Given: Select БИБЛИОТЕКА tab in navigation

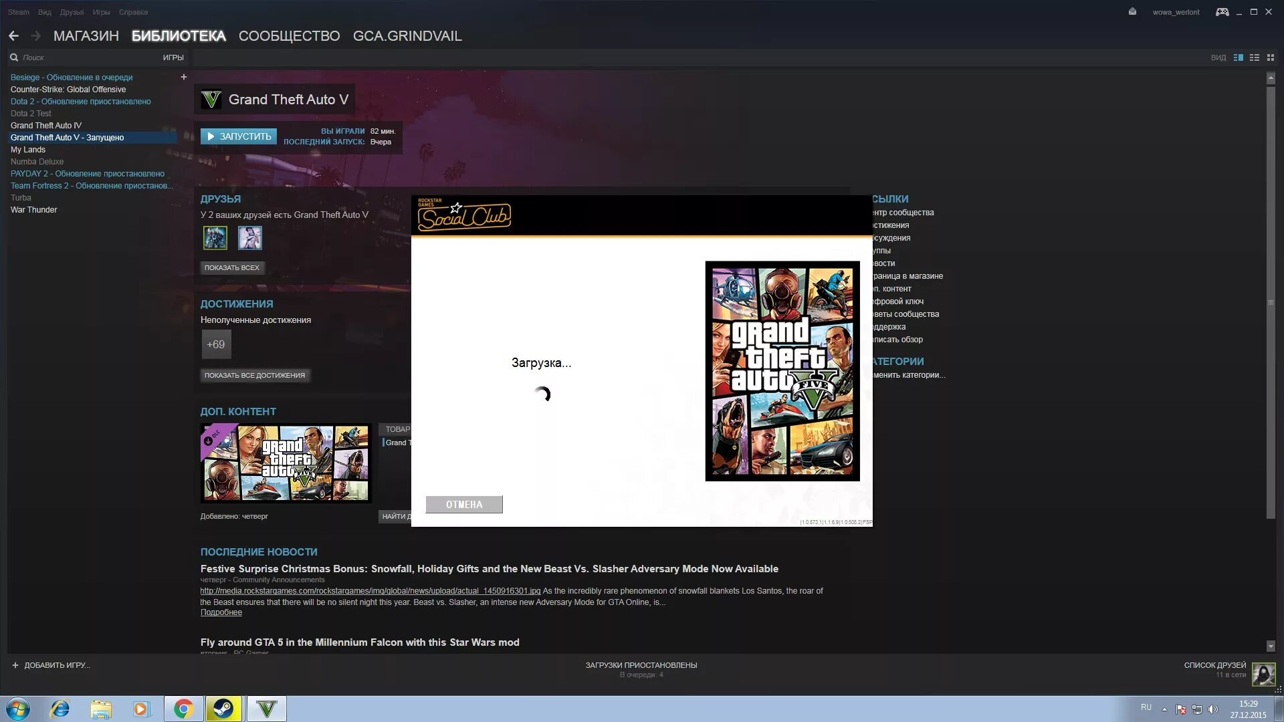Looking at the screenshot, I should [178, 35].
